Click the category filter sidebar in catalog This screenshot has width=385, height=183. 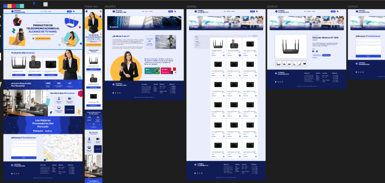point(202,42)
